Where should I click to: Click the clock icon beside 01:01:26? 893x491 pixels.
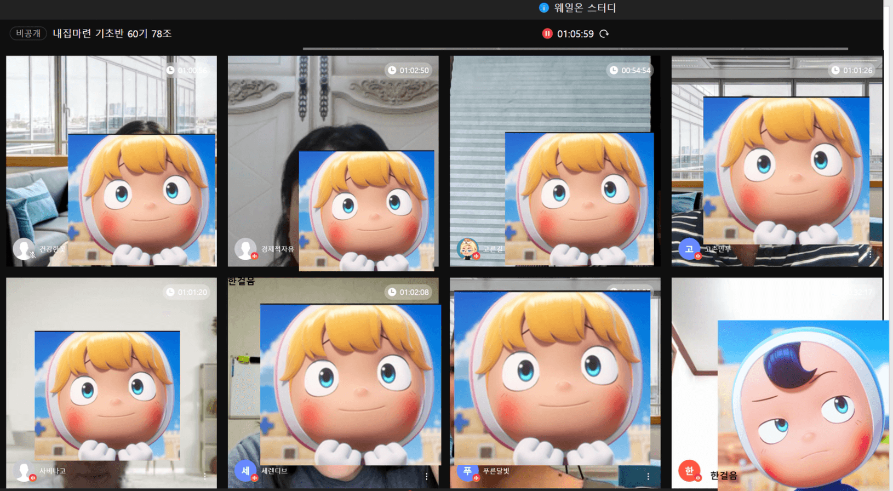835,70
